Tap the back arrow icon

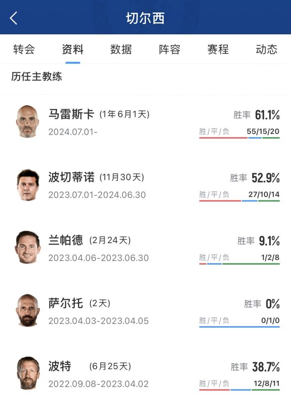point(13,18)
